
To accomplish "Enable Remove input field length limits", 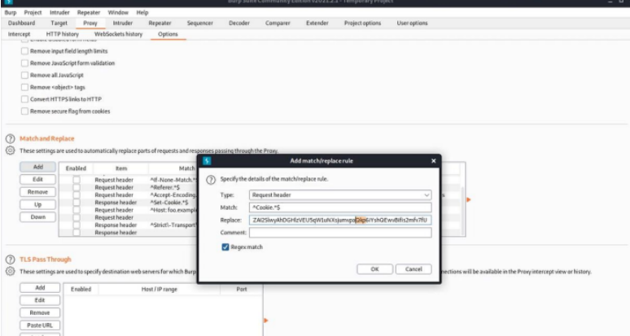I will click(24, 51).
